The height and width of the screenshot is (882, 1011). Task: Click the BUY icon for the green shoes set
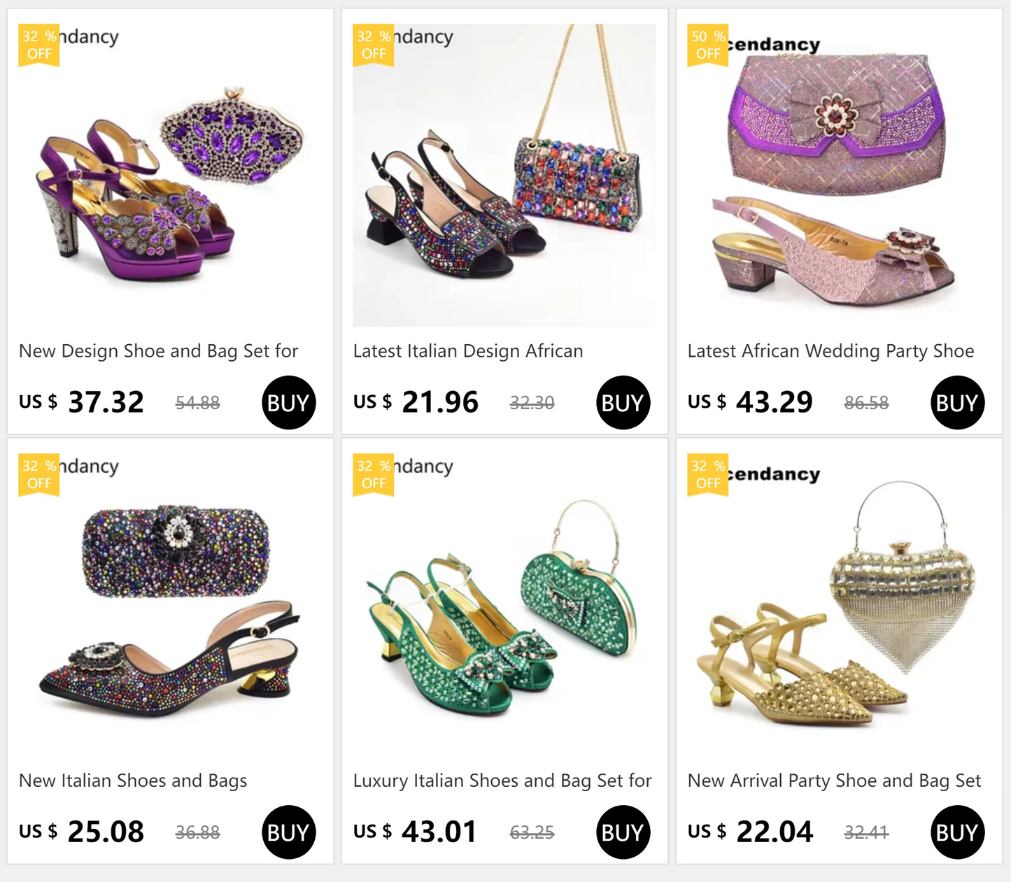point(622,832)
